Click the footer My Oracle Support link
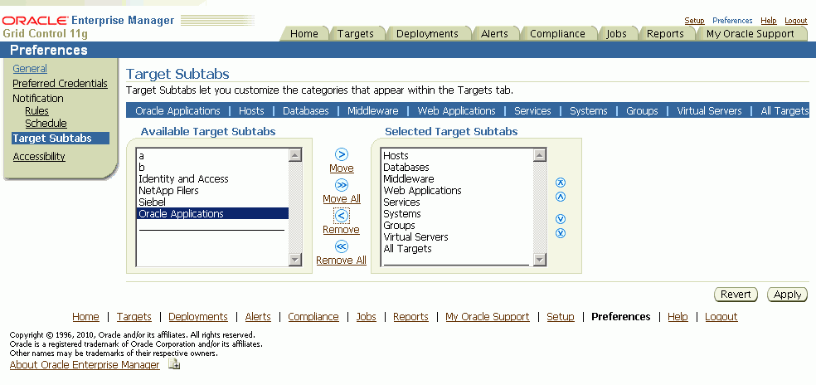 (488, 317)
